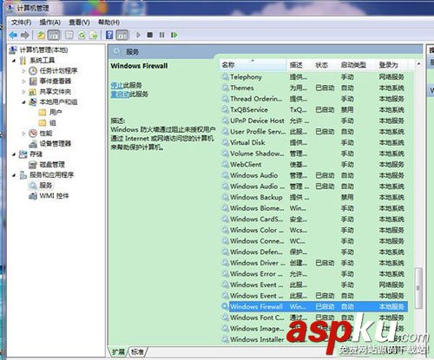
Task: Open the 操作(A) menu
Action: [49, 23]
